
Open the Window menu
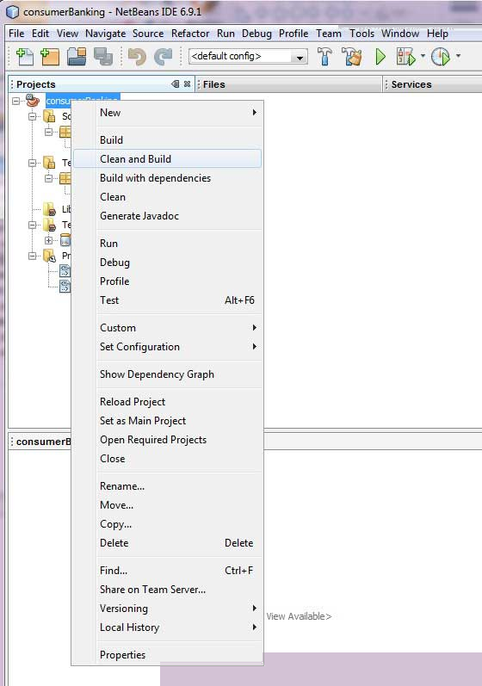pos(400,34)
